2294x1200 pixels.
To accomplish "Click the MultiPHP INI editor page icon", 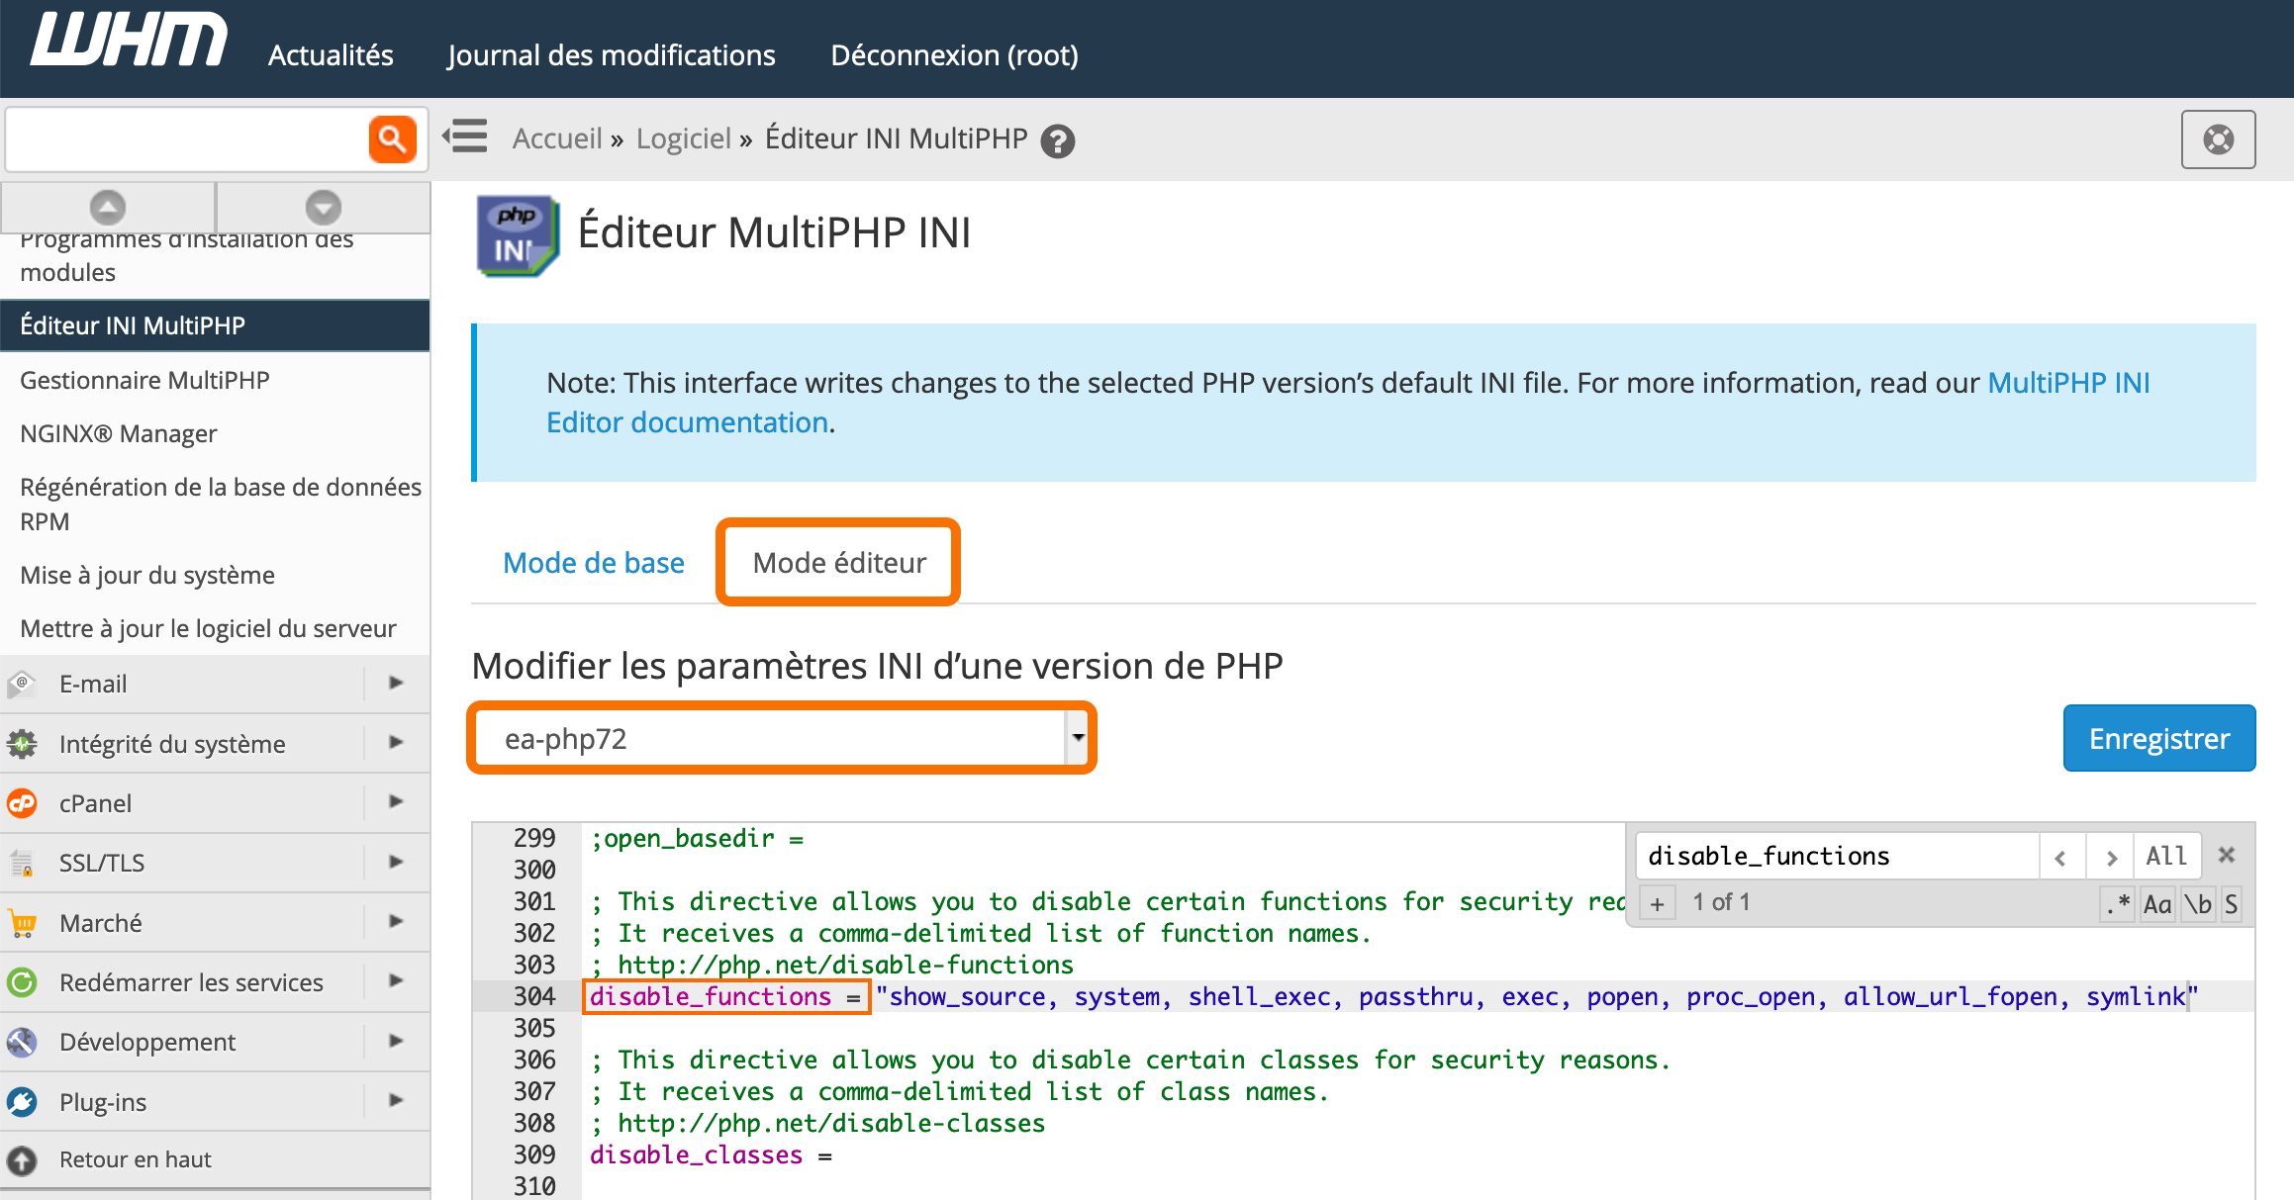I will point(518,236).
